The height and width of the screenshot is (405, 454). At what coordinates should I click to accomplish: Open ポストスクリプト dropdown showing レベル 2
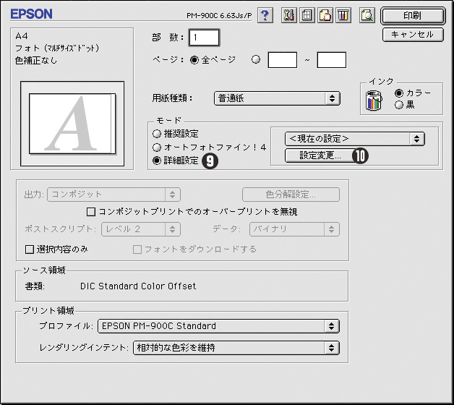(x=141, y=229)
